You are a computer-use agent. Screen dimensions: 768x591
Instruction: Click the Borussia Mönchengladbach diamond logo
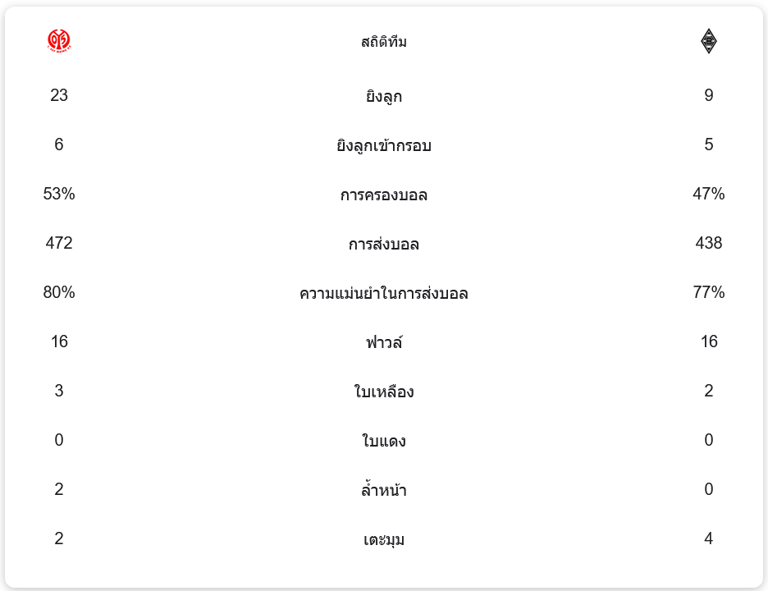tap(709, 41)
